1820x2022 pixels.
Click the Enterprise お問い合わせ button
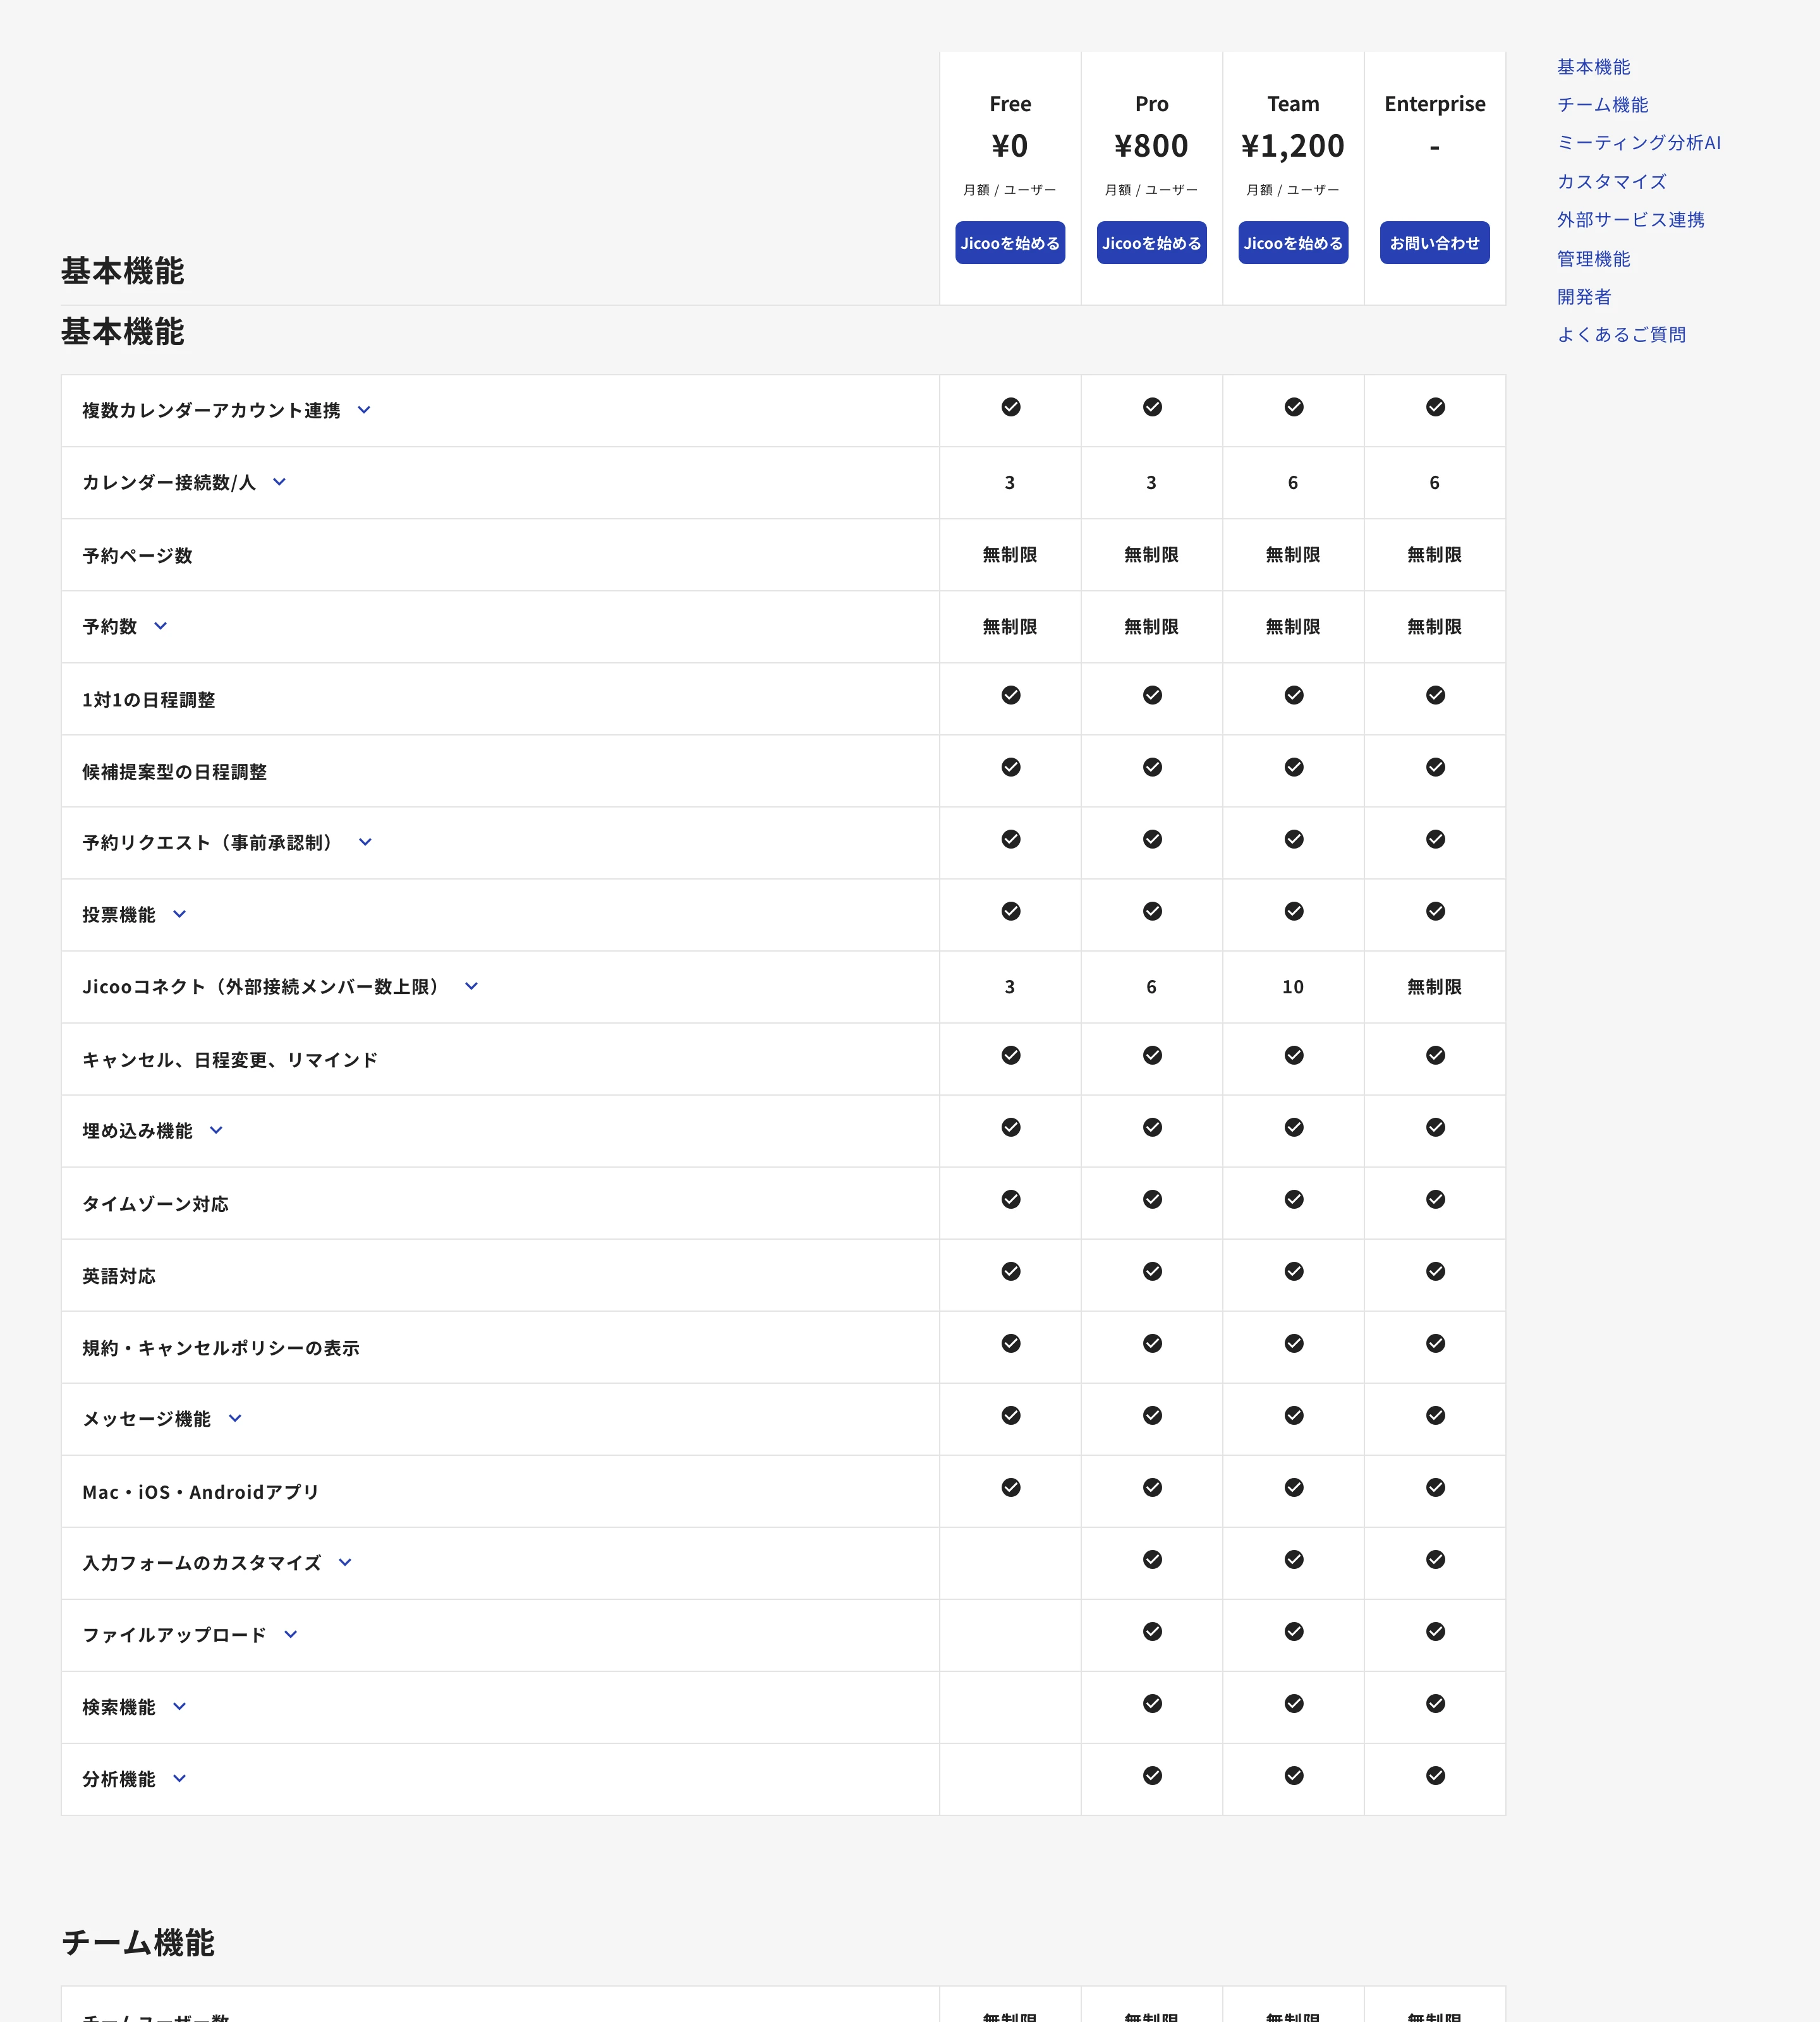[1434, 243]
